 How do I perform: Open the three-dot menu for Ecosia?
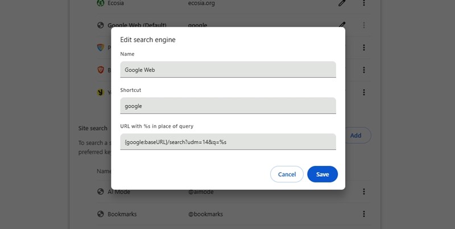coord(364,3)
